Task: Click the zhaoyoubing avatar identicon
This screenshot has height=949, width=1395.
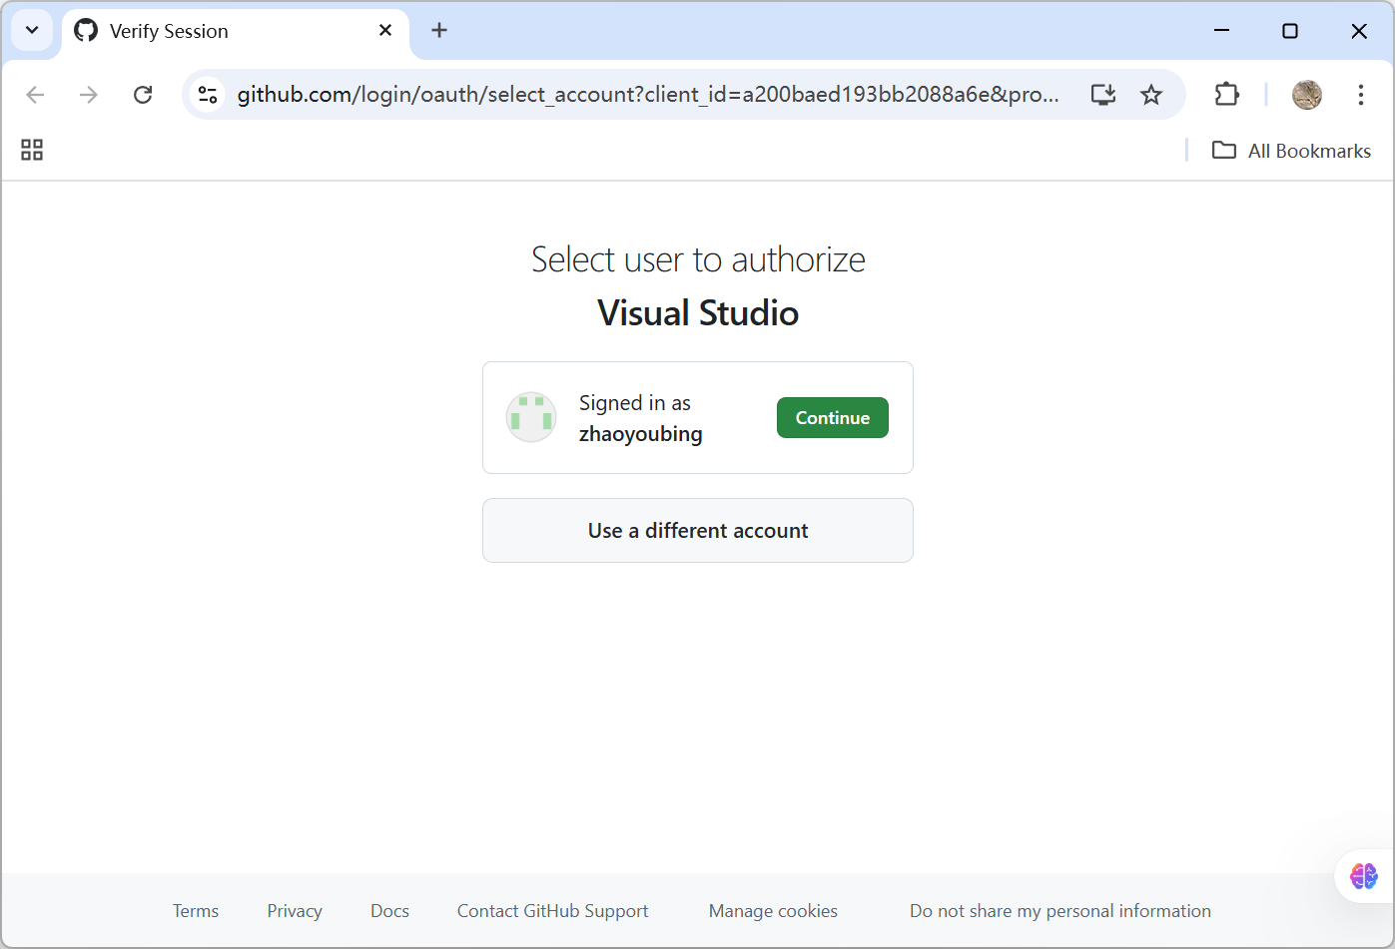Action: [531, 417]
